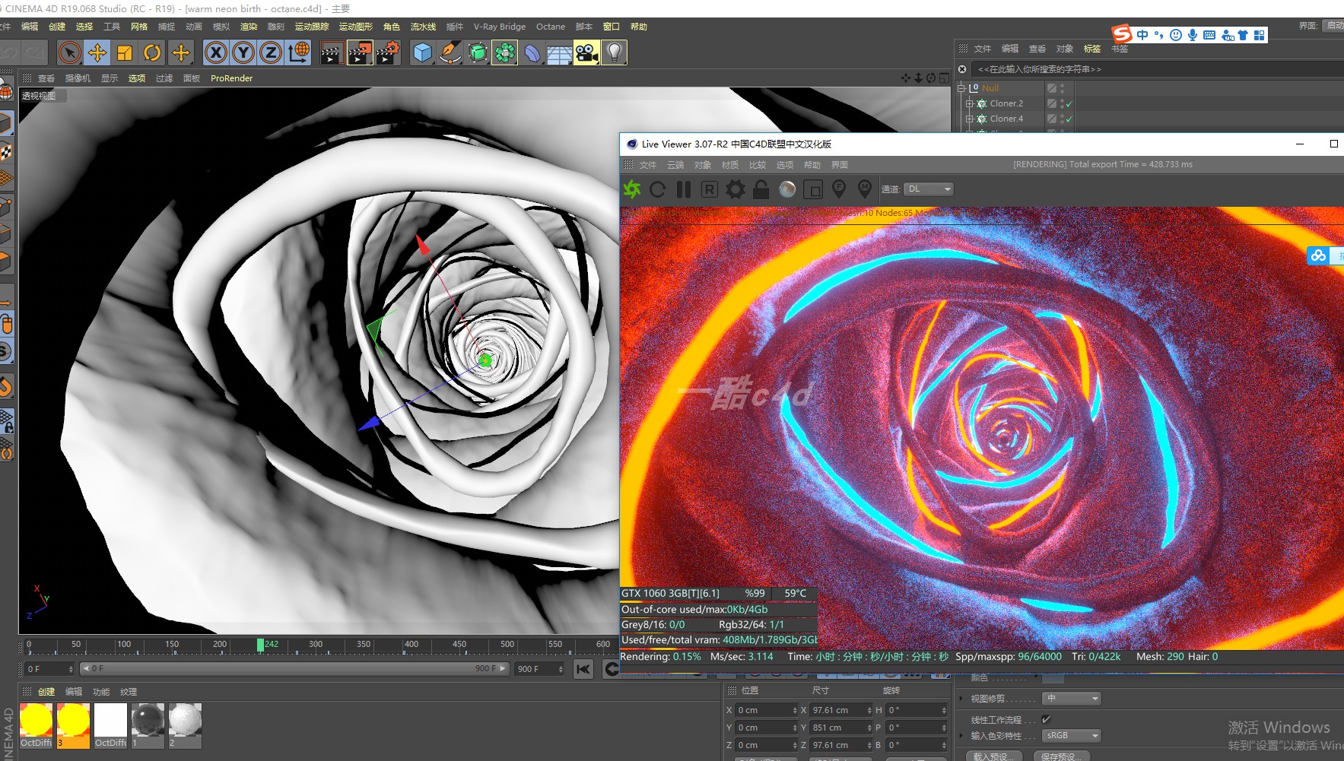
Task: Click the 载入预设 button
Action: [993, 756]
